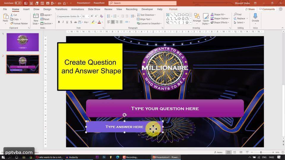The image size is (285, 160).
Task: Open the font name dropdown
Action: click(80, 16)
